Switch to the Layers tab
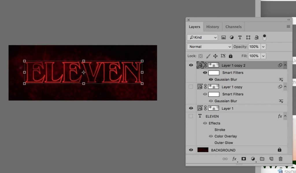 195,27
